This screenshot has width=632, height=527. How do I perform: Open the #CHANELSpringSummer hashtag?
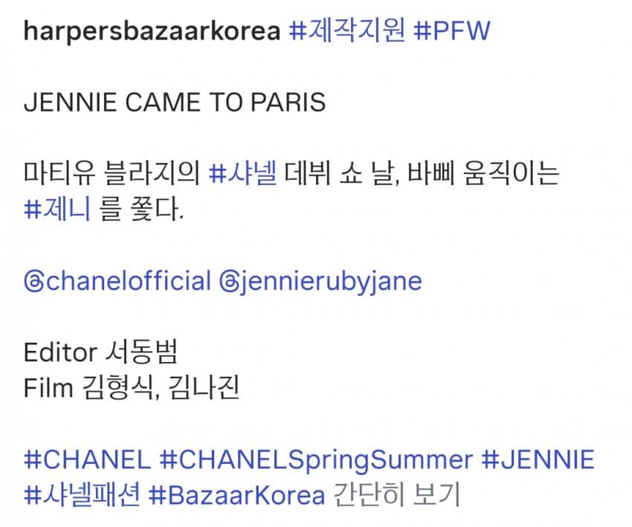click(316, 459)
